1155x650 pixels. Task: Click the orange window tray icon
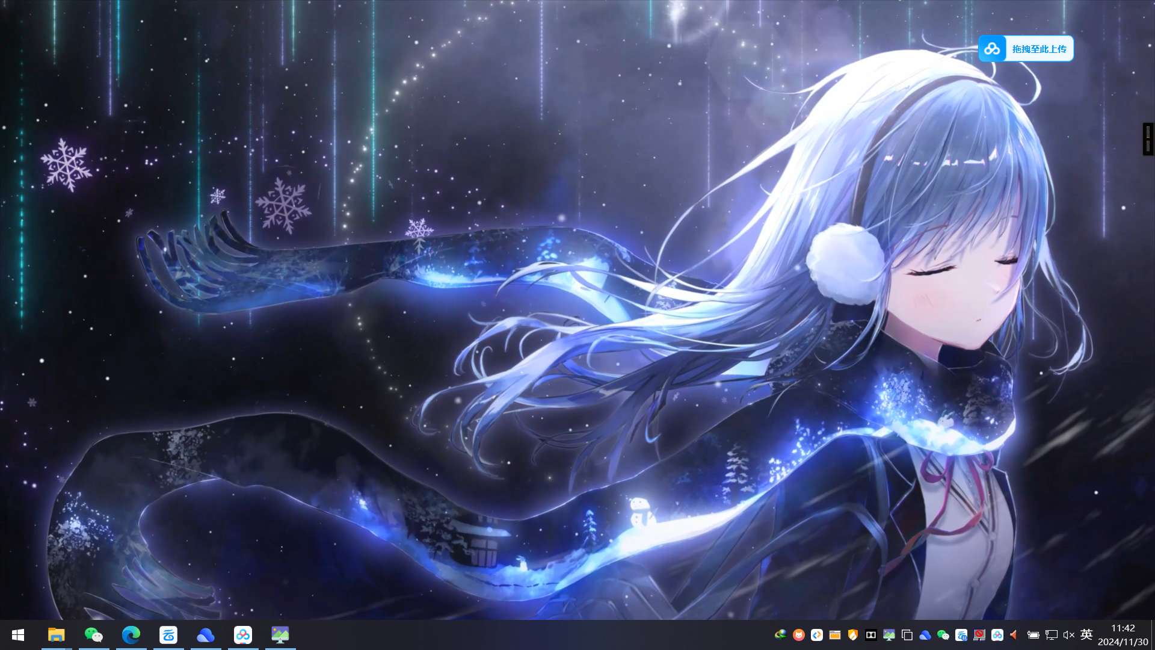(834, 635)
